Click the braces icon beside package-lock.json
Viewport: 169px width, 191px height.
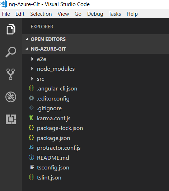31,128
